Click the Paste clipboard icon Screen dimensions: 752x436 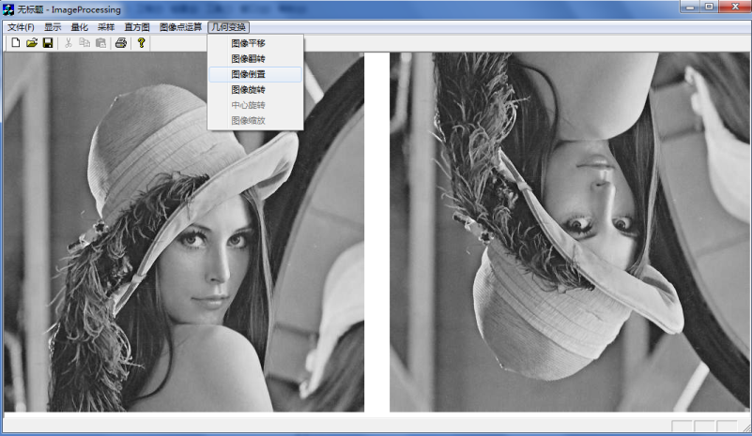click(x=100, y=42)
